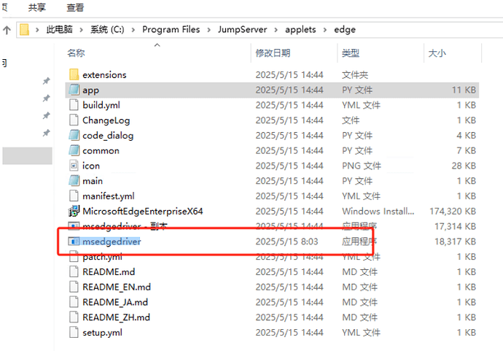Navigate to Program Files in breadcrumb

[x=171, y=29]
